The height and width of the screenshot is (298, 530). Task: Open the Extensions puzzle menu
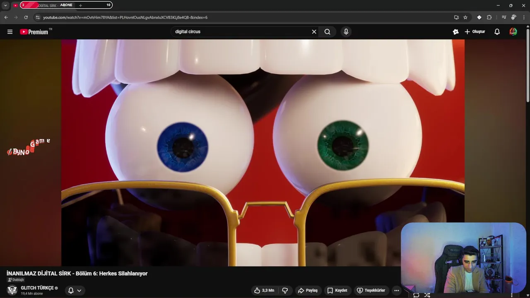click(x=489, y=17)
